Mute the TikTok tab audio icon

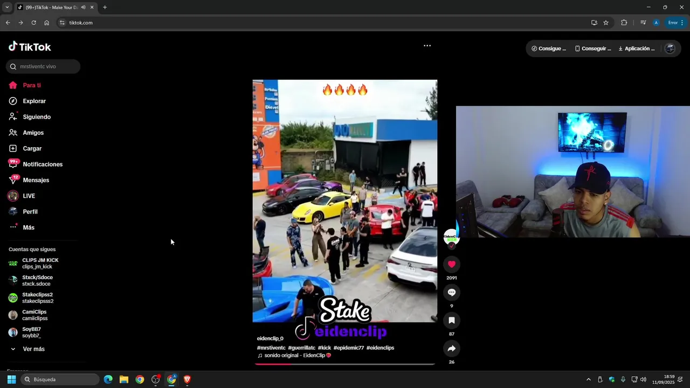click(x=83, y=8)
